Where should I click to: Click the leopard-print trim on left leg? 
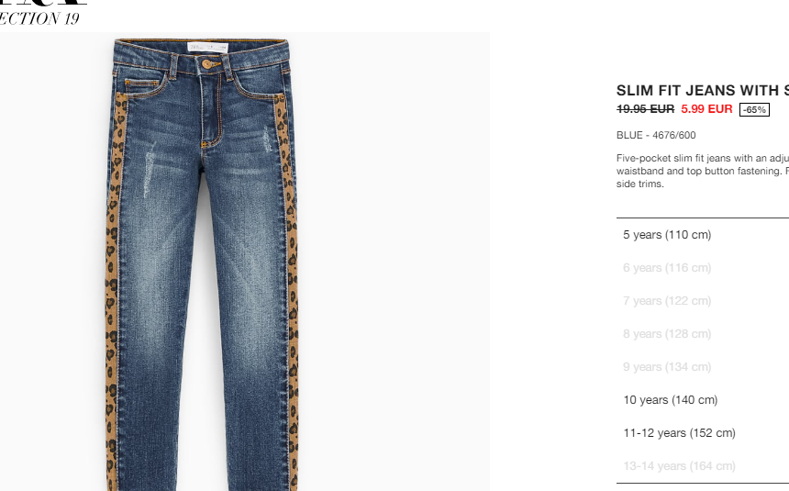113,292
